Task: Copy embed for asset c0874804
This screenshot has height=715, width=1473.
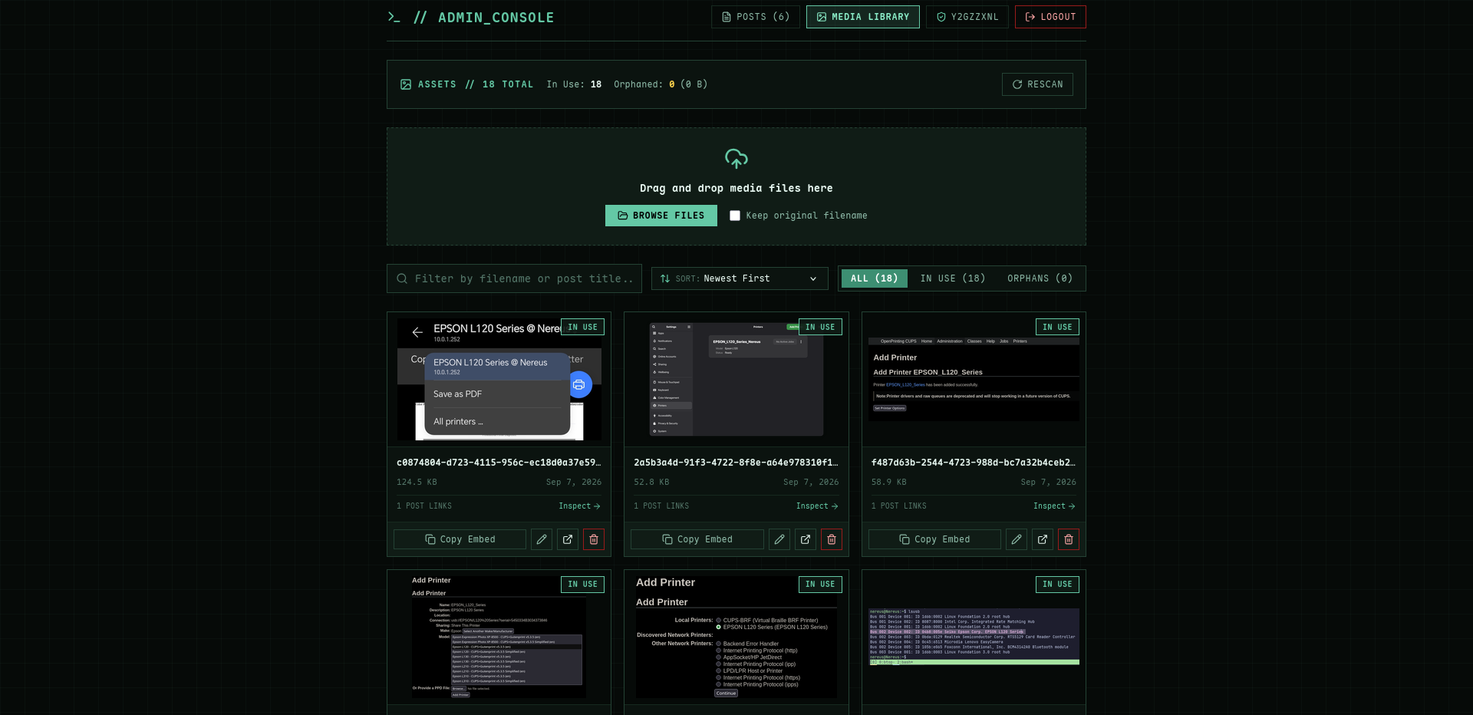Action: pos(460,539)
